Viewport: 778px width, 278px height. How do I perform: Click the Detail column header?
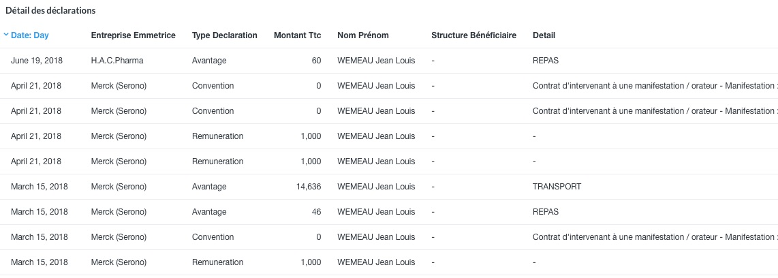[544, 35]
